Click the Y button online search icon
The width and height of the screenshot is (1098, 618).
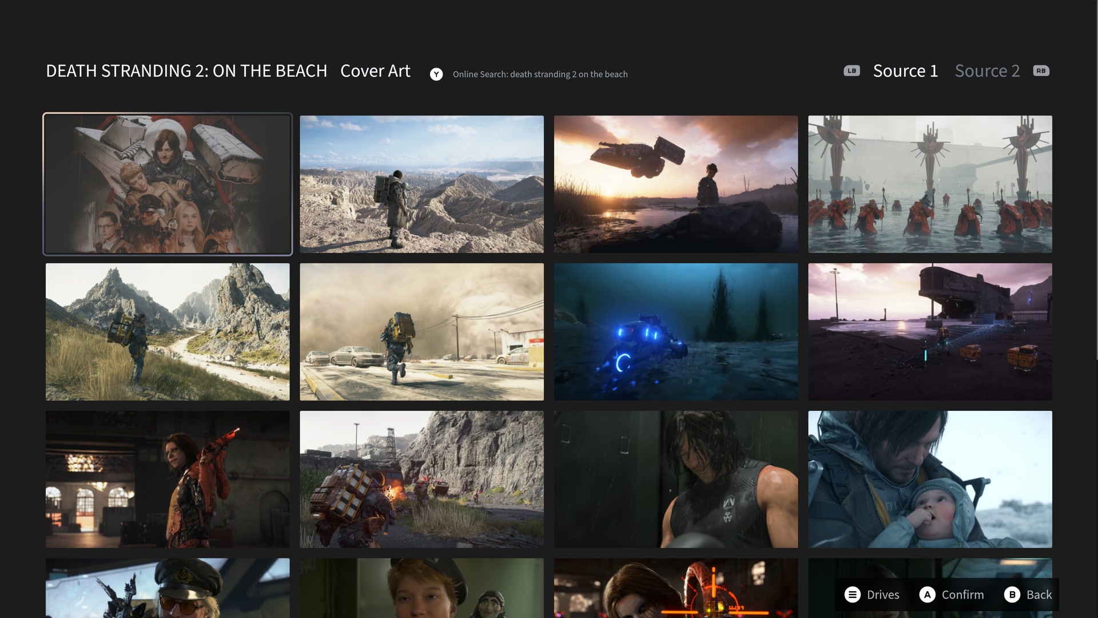(436, 74)
